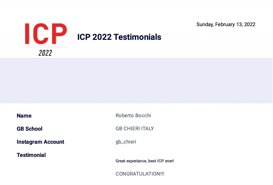The height and width of the screenshot is (185, 273).
Task: Click the Instagram Account label
Action: pyautogui.click(x=41, y=142)
